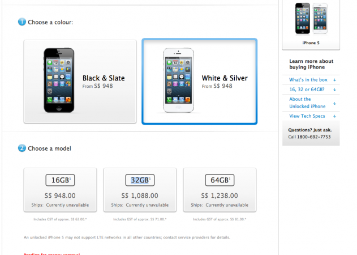
Task: Click the 16GB capacity badge
Action: 60,180
